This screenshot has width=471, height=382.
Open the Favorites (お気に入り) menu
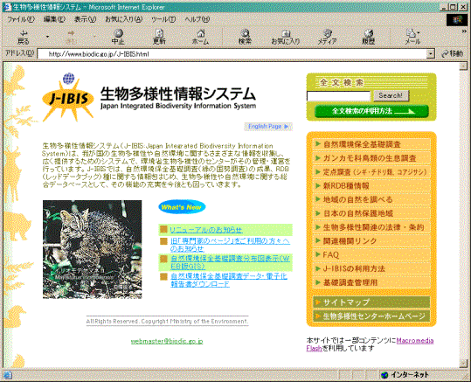(124, 19)
